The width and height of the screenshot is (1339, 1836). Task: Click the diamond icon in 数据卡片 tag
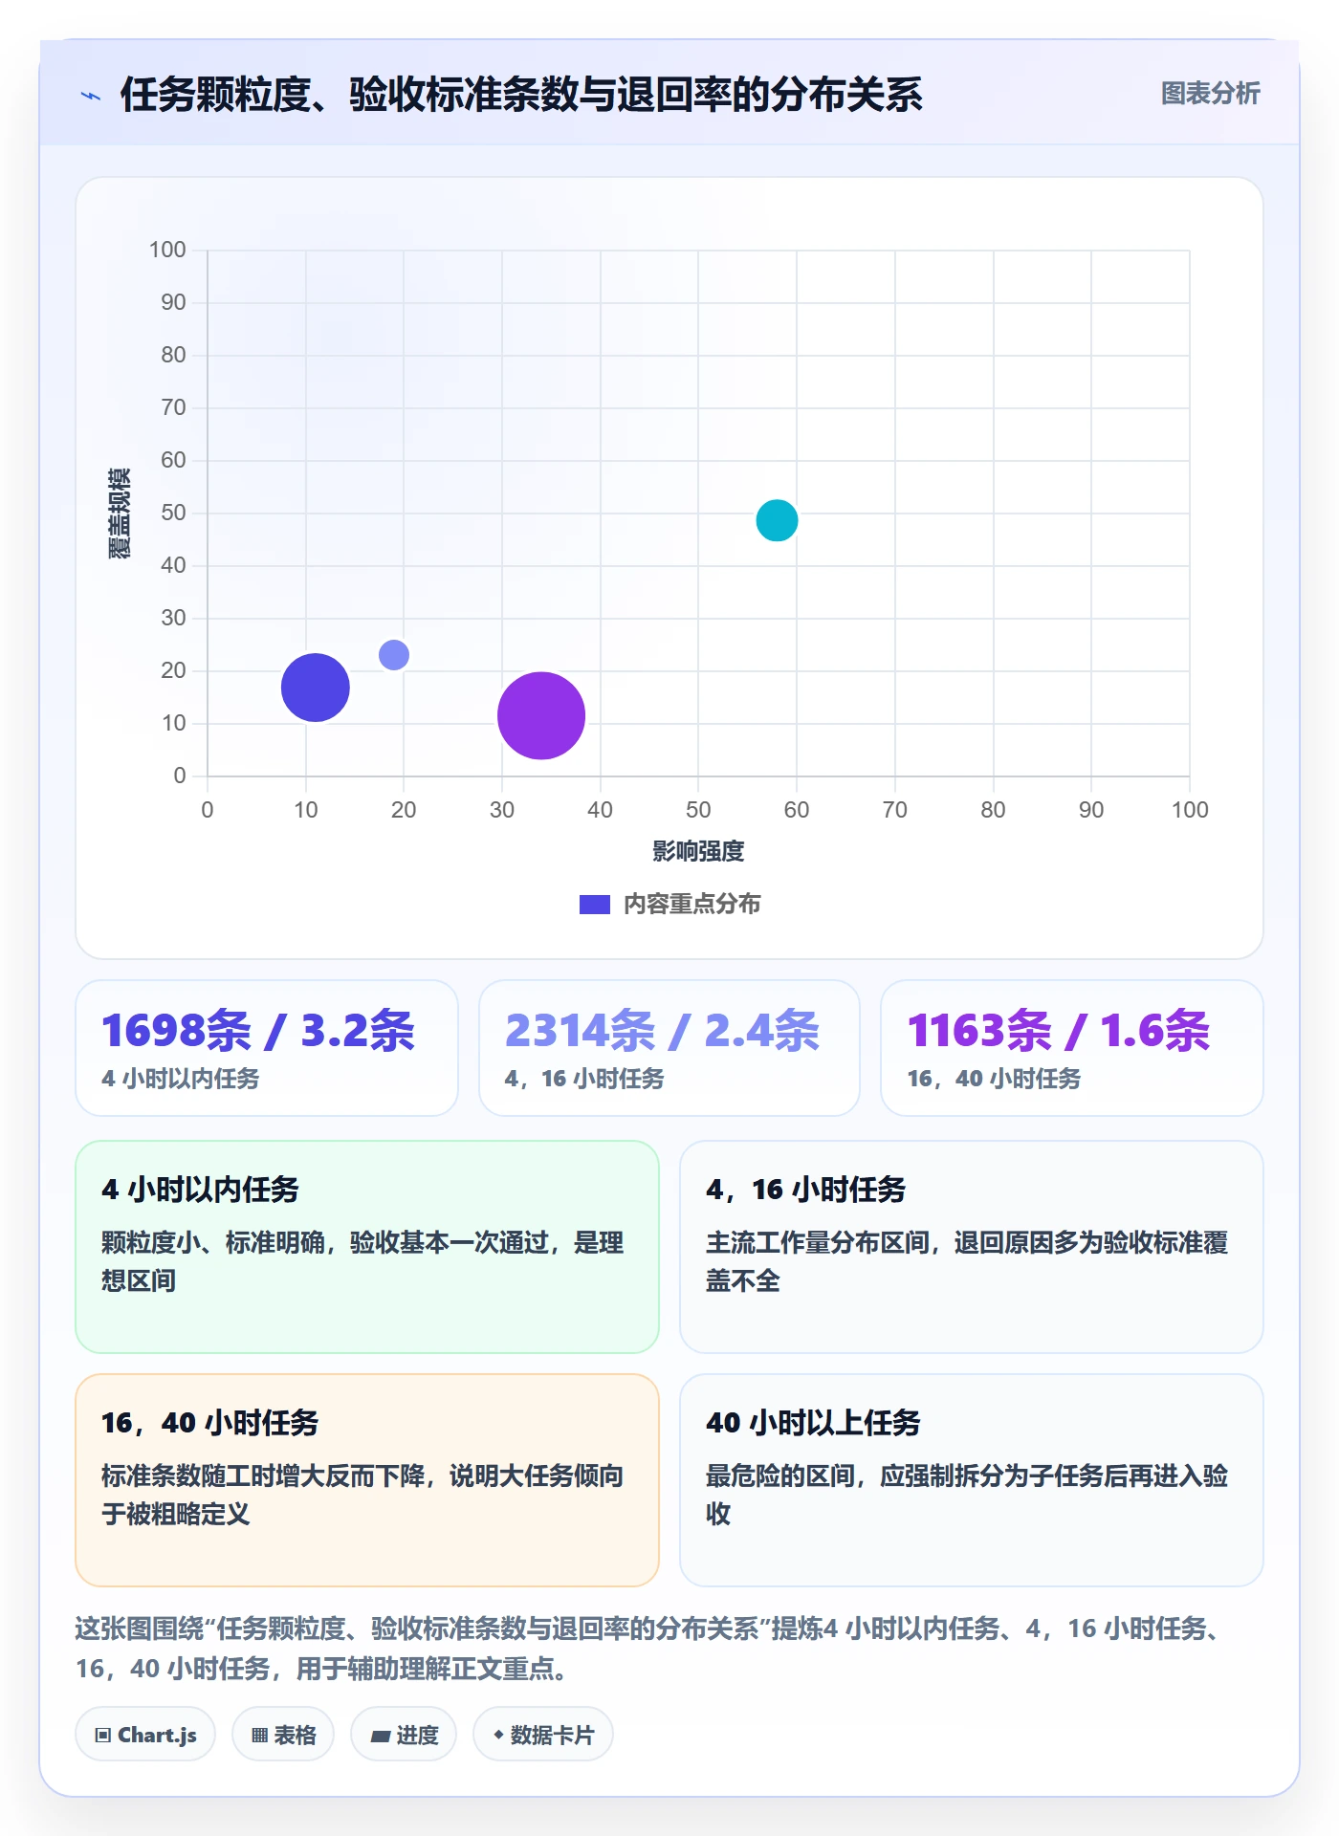(x=498, y=1735)
